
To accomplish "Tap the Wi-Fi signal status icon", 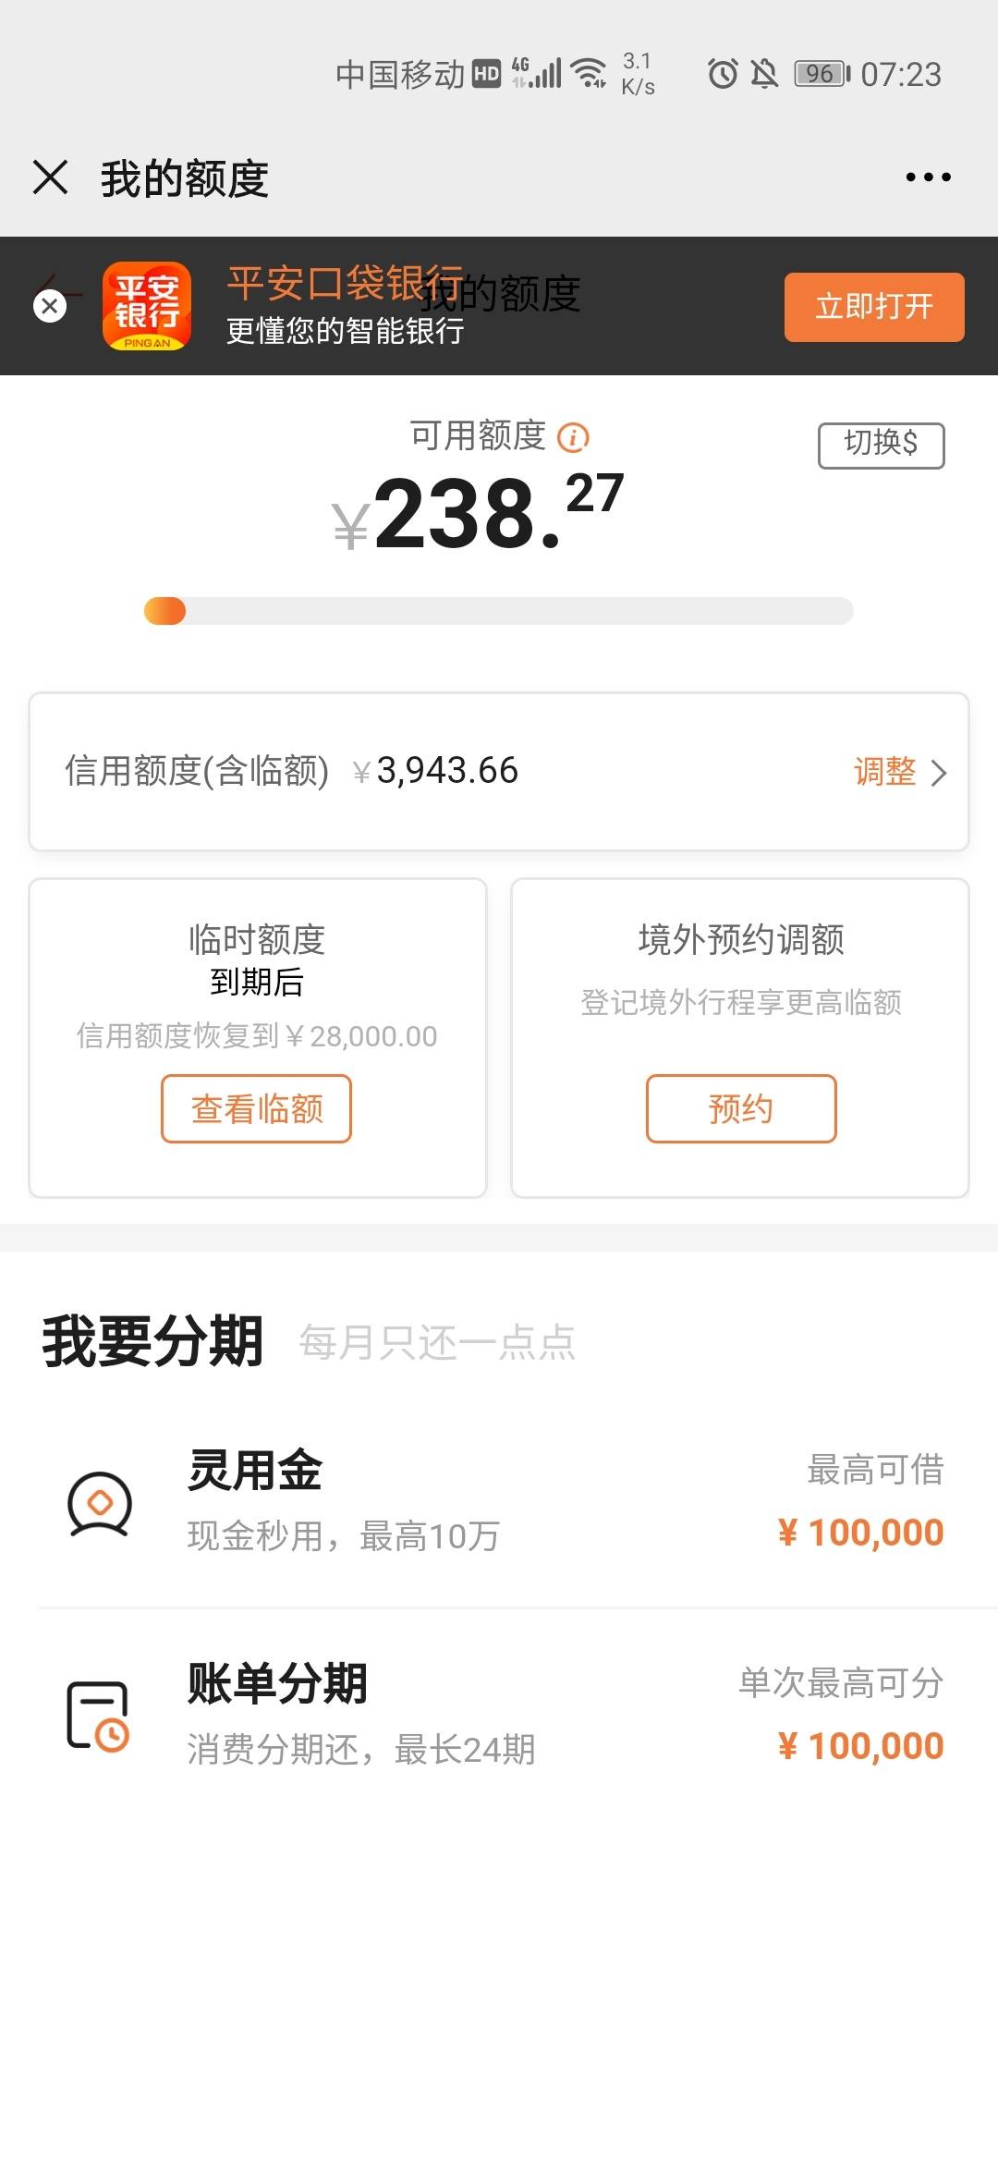I will (x=589, y=73).
